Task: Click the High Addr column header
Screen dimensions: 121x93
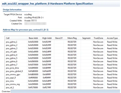Action: pos(47,38)
